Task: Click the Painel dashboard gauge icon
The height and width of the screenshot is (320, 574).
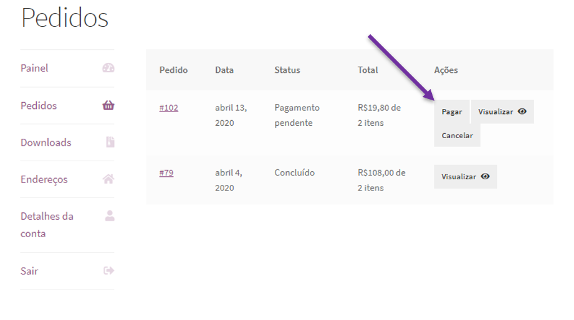Action: (108, 68)
